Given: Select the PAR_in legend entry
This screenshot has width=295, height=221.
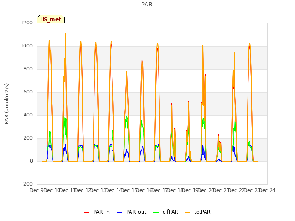Looking at the screenshot, I should (x=97, y=212).
